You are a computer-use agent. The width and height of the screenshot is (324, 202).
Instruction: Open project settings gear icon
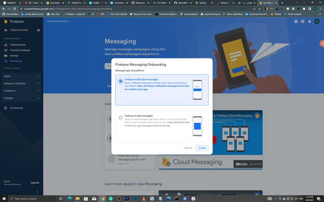(38, 30)
